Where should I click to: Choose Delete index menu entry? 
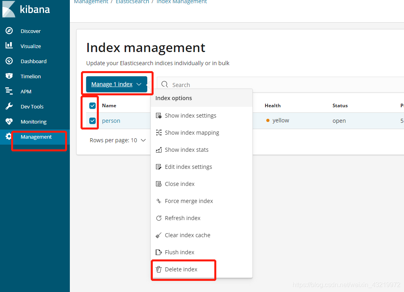(x=202, y=269)
